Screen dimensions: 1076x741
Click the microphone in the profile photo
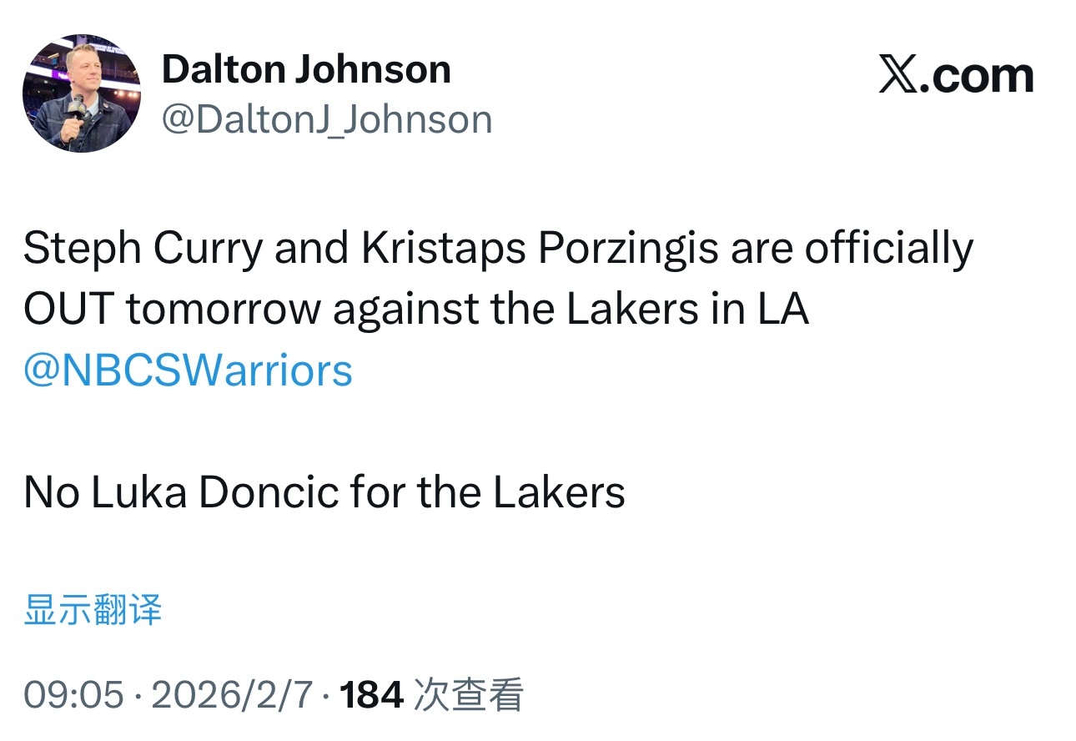click(x=77, y=107)
